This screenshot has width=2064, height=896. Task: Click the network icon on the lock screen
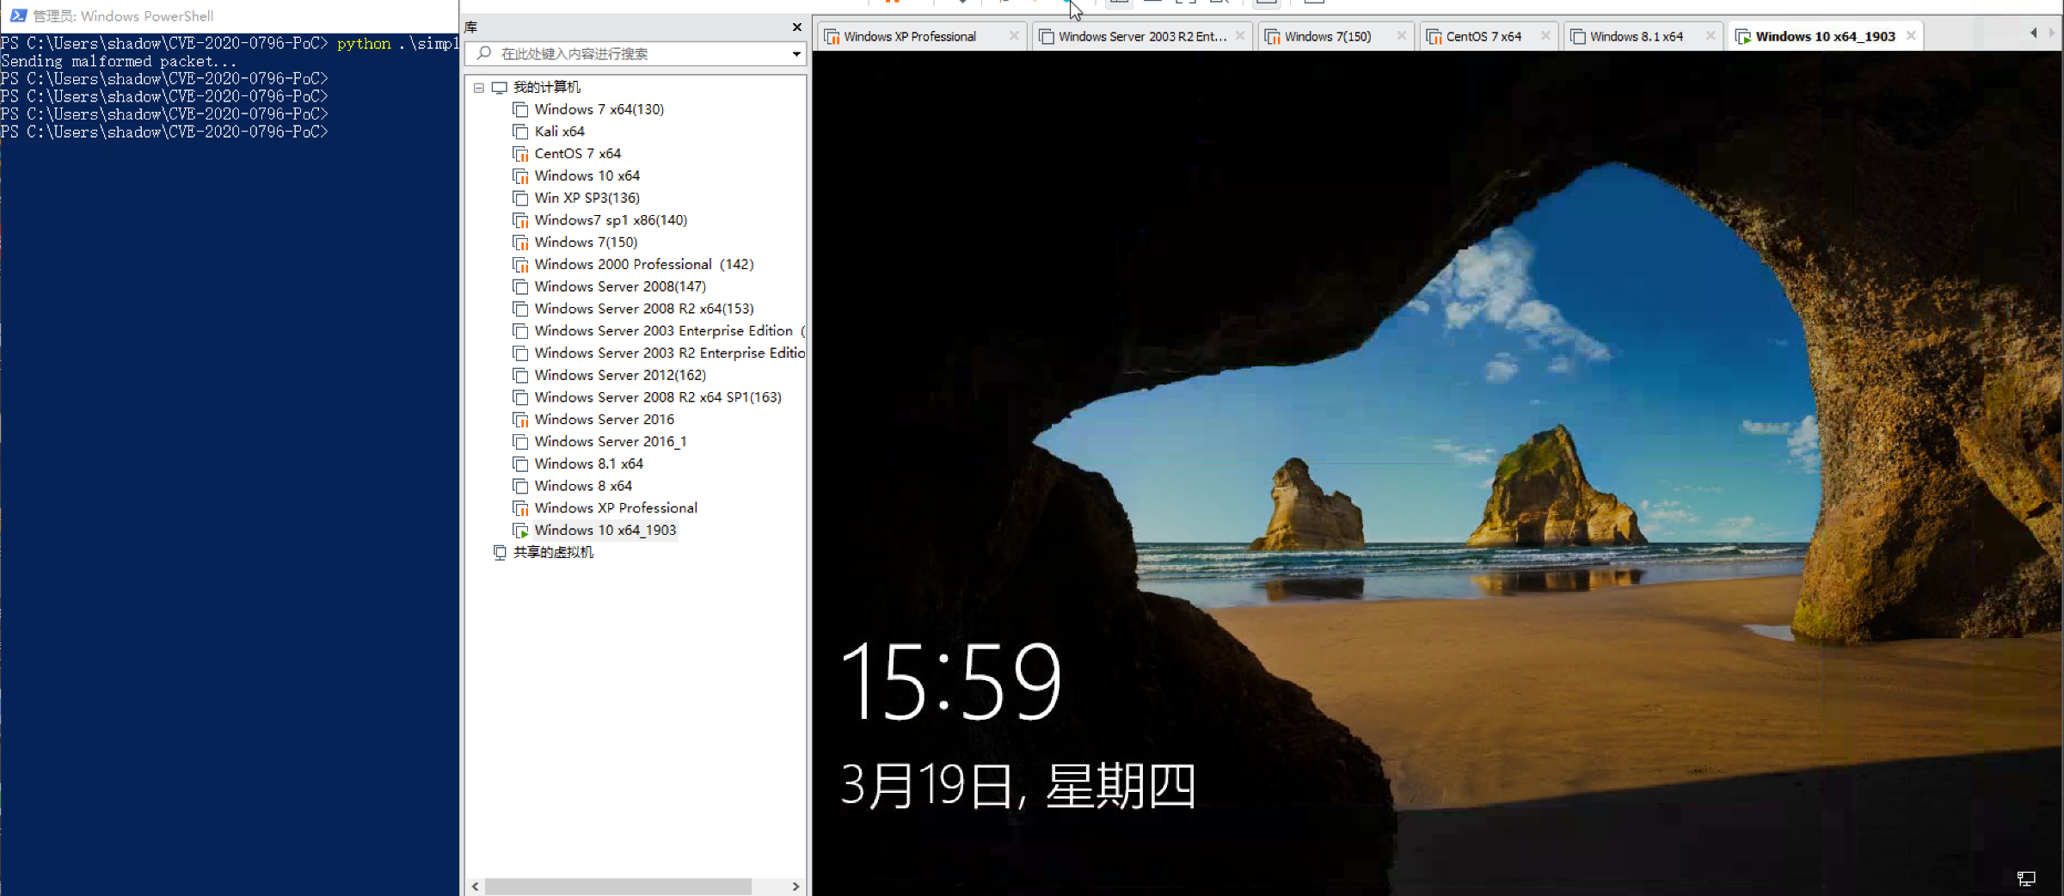2026,878
